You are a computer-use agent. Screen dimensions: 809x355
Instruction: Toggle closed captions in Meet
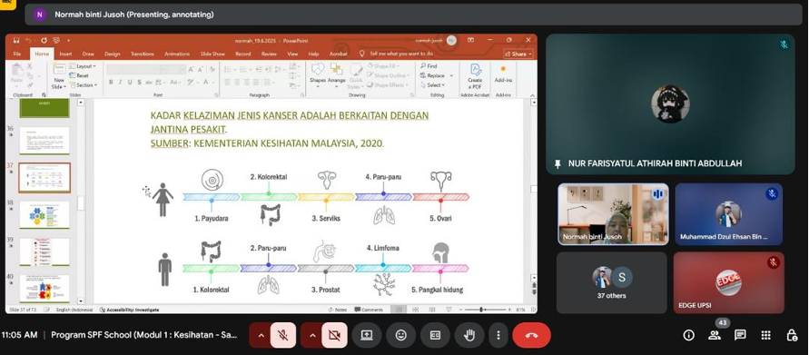click(435, 335)
